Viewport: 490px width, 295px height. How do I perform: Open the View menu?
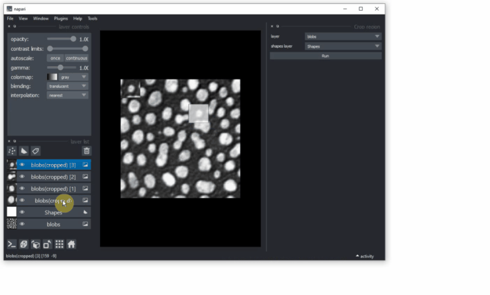point(23,19)
